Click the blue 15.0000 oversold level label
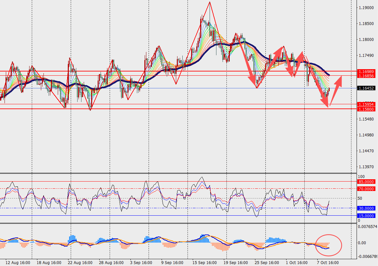The width and height of the screenshot is (378, 266). click(366, 216)
